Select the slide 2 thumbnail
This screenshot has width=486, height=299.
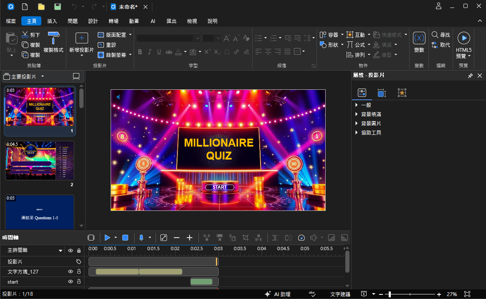(x=40, y=160)
